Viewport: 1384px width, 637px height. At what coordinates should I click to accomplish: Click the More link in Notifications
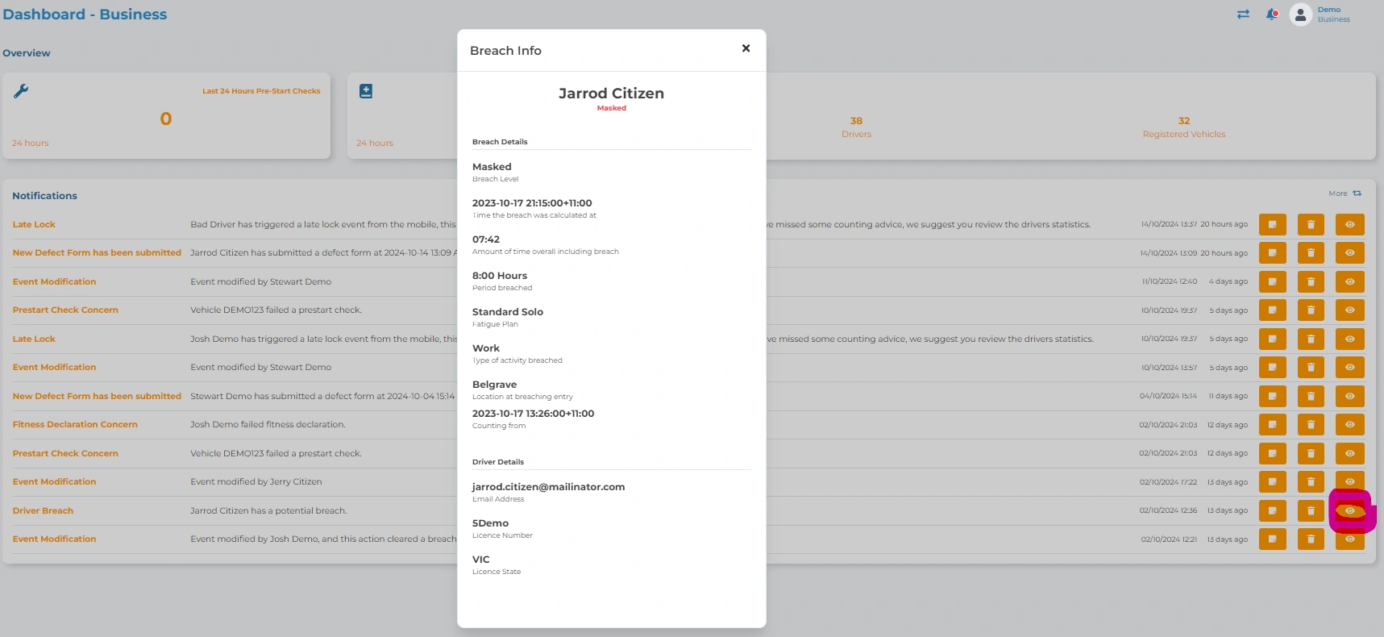tap(1338, 194)
